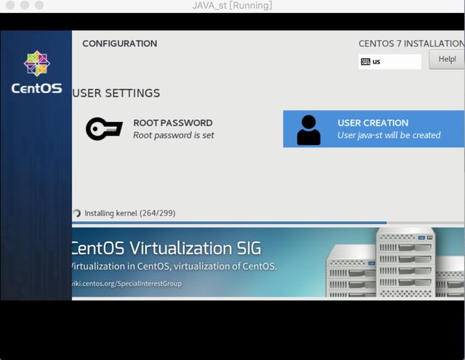This screenshot has height=360, width=465.
Task: Select the us keyboard layout field
Action: click(x=389, y=62)
